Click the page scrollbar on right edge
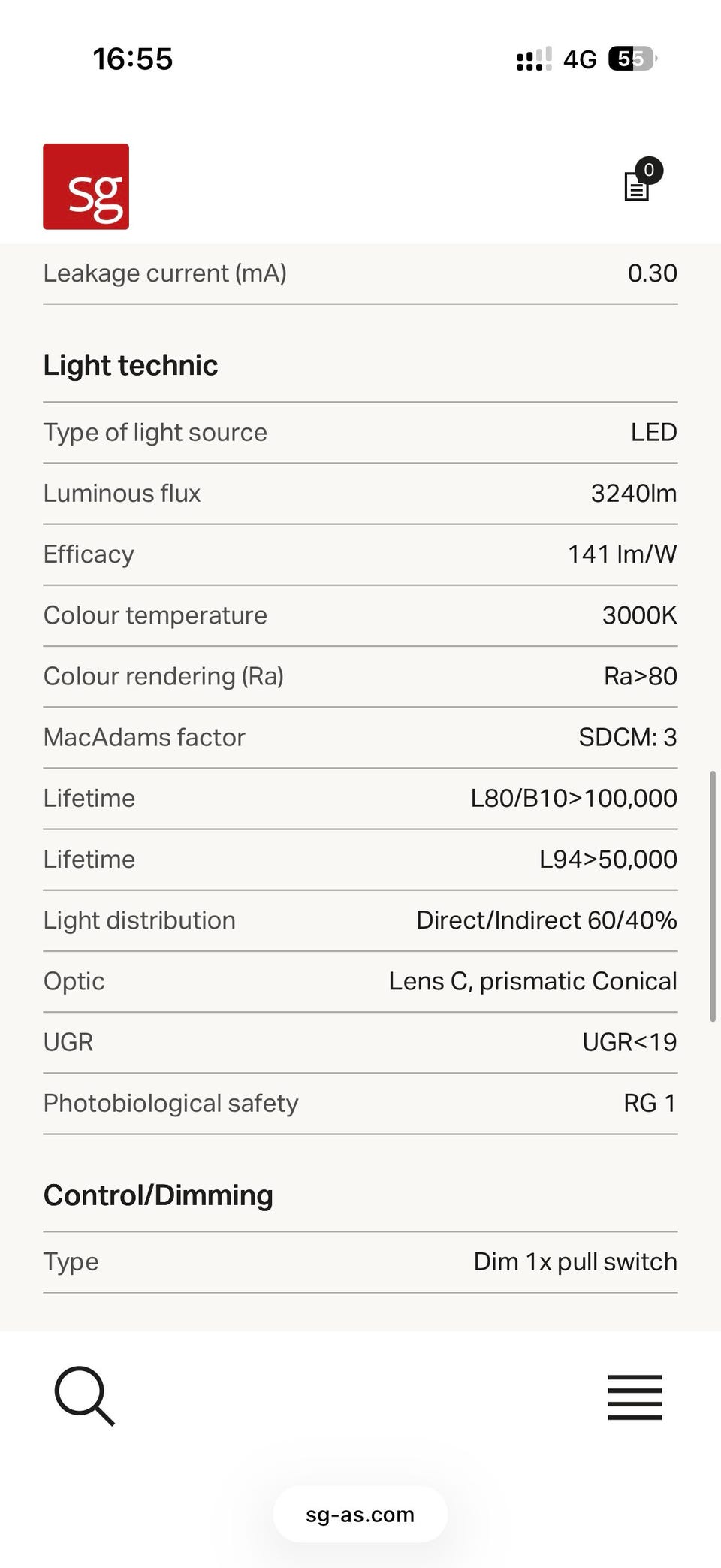 [x=713, y=896]
